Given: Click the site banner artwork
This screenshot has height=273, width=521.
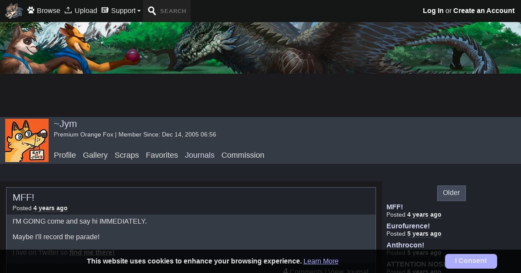Looking at the screenshot, I should pos(260,48).
